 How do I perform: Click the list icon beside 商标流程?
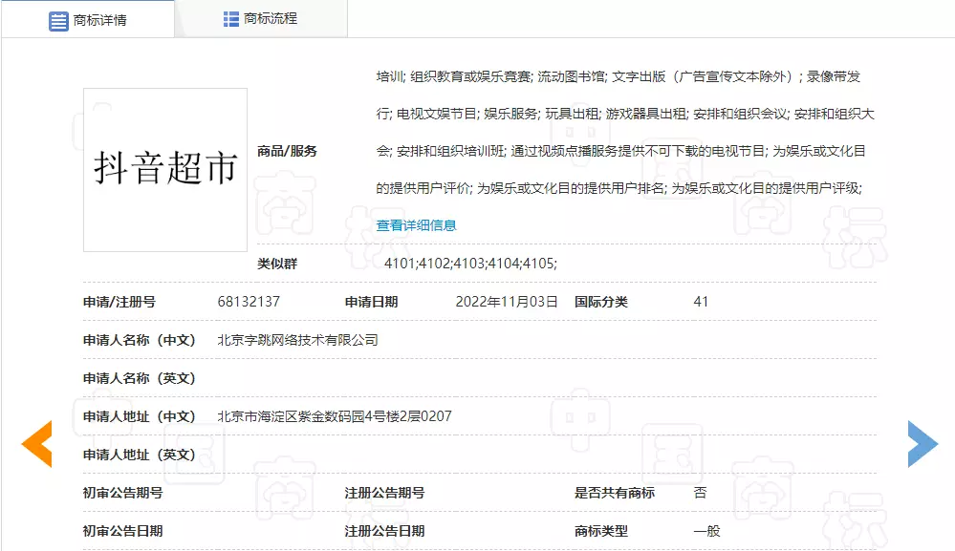click(x=230, y=19)
